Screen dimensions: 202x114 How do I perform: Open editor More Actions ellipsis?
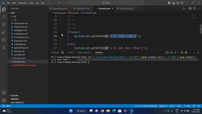[x=198, y=9]
